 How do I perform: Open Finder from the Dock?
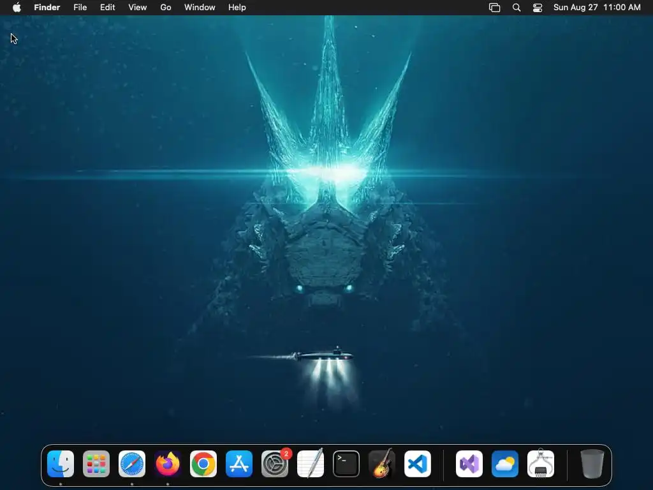tap(61, 464)
